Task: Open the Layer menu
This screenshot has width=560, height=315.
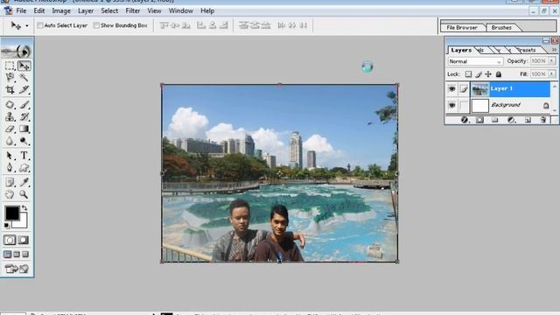Action: click(x=86, y=11)
